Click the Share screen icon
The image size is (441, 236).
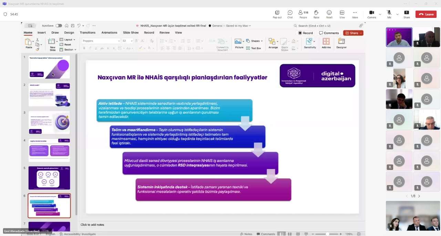pos(407,14)
